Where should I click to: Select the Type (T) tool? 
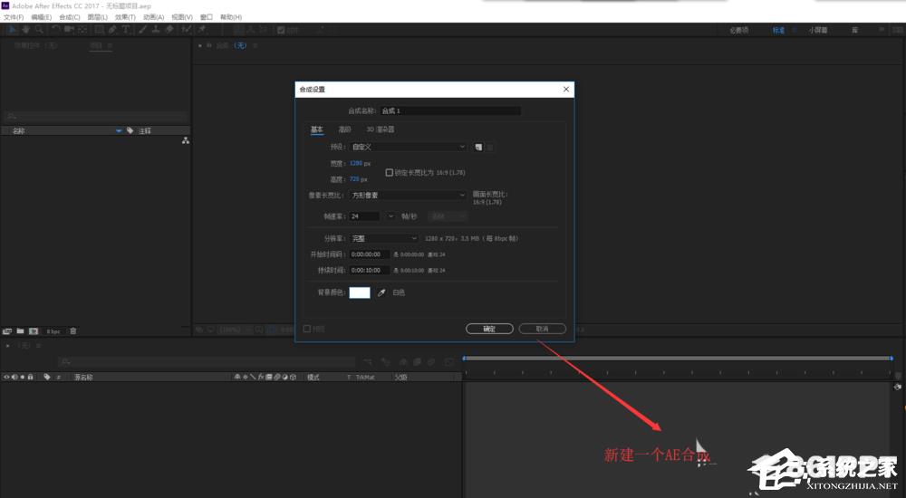click(125, 30)
